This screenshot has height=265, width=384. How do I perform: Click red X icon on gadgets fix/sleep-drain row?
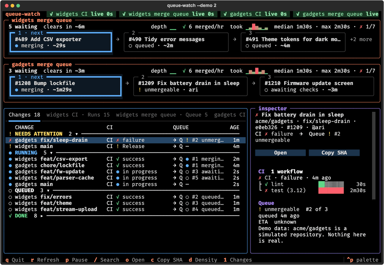[10, 140]
